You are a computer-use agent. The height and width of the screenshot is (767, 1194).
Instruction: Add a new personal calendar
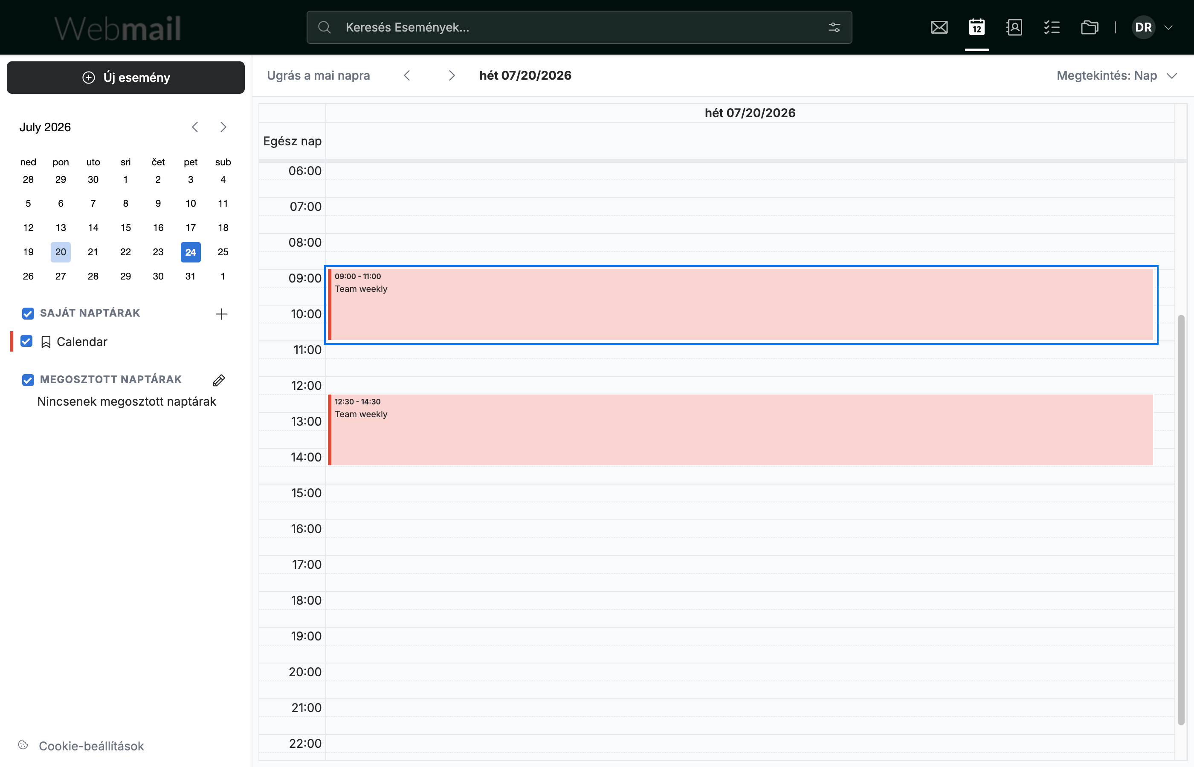(222, 314)
